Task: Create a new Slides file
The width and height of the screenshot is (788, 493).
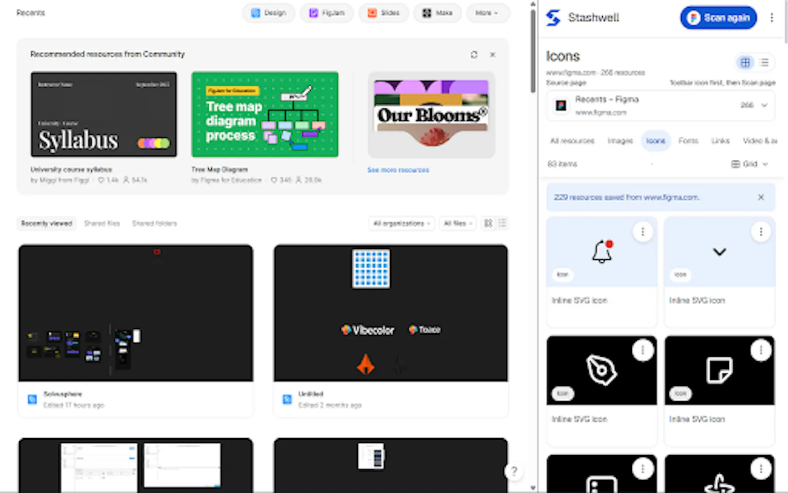Action: [x=384, y=13]
